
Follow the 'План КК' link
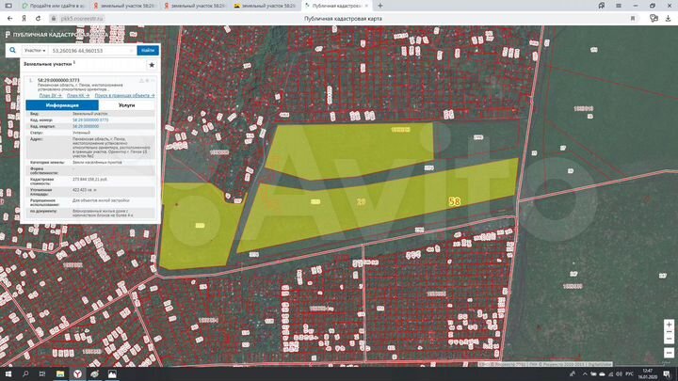click(x=77, y=96)
